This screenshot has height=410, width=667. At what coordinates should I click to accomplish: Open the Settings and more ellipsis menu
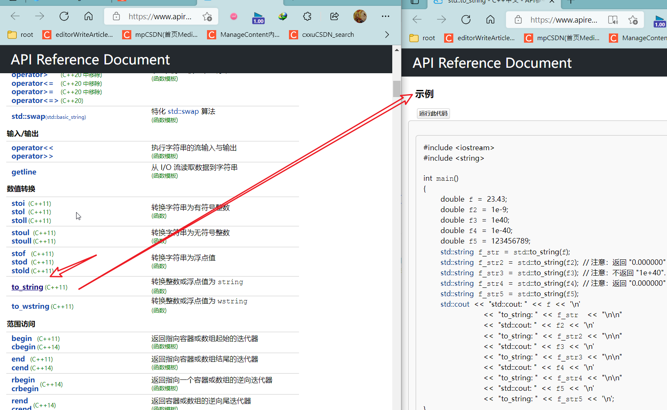point(386,16)
